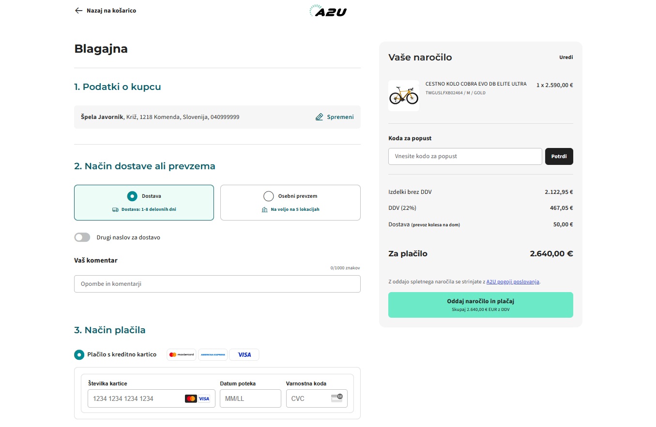Select the Osebni prevzem radio option
Image resolution: width=656 pixels, height=427 pixels.
[x=269, y=196]
